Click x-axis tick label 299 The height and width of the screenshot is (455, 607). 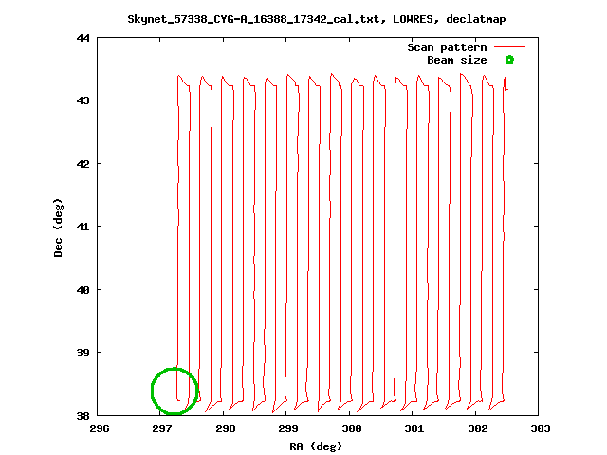click(x=288, y=428)
